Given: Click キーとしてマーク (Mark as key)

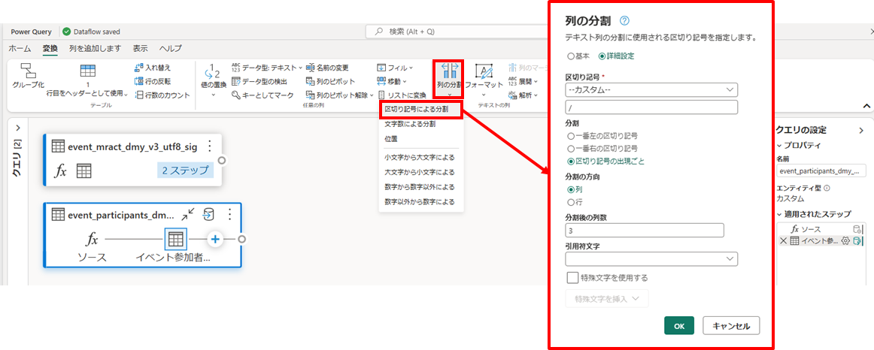Looking at the screenshot, I should [263, 95].
